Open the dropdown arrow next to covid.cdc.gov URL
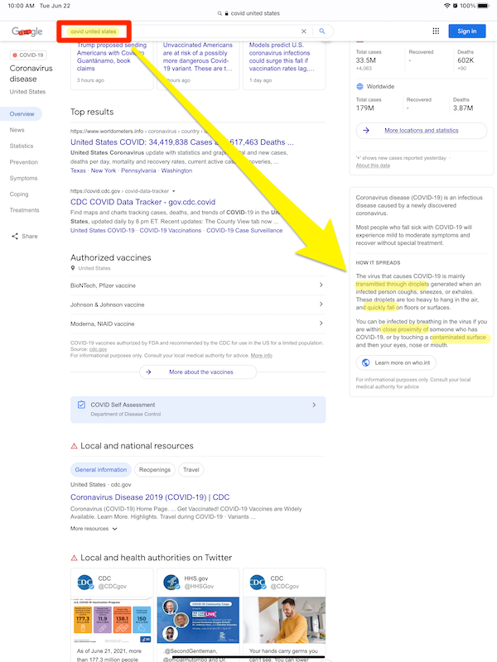The height and width of the screenshot is (662, 497). [x=174, y=191]
